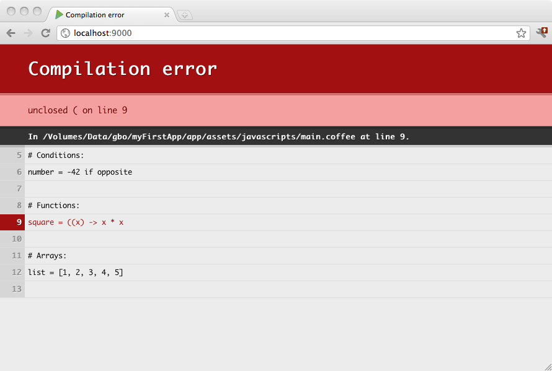Close the Compilation error tab
The image size is (552, 371).
[x=166, y=15]
